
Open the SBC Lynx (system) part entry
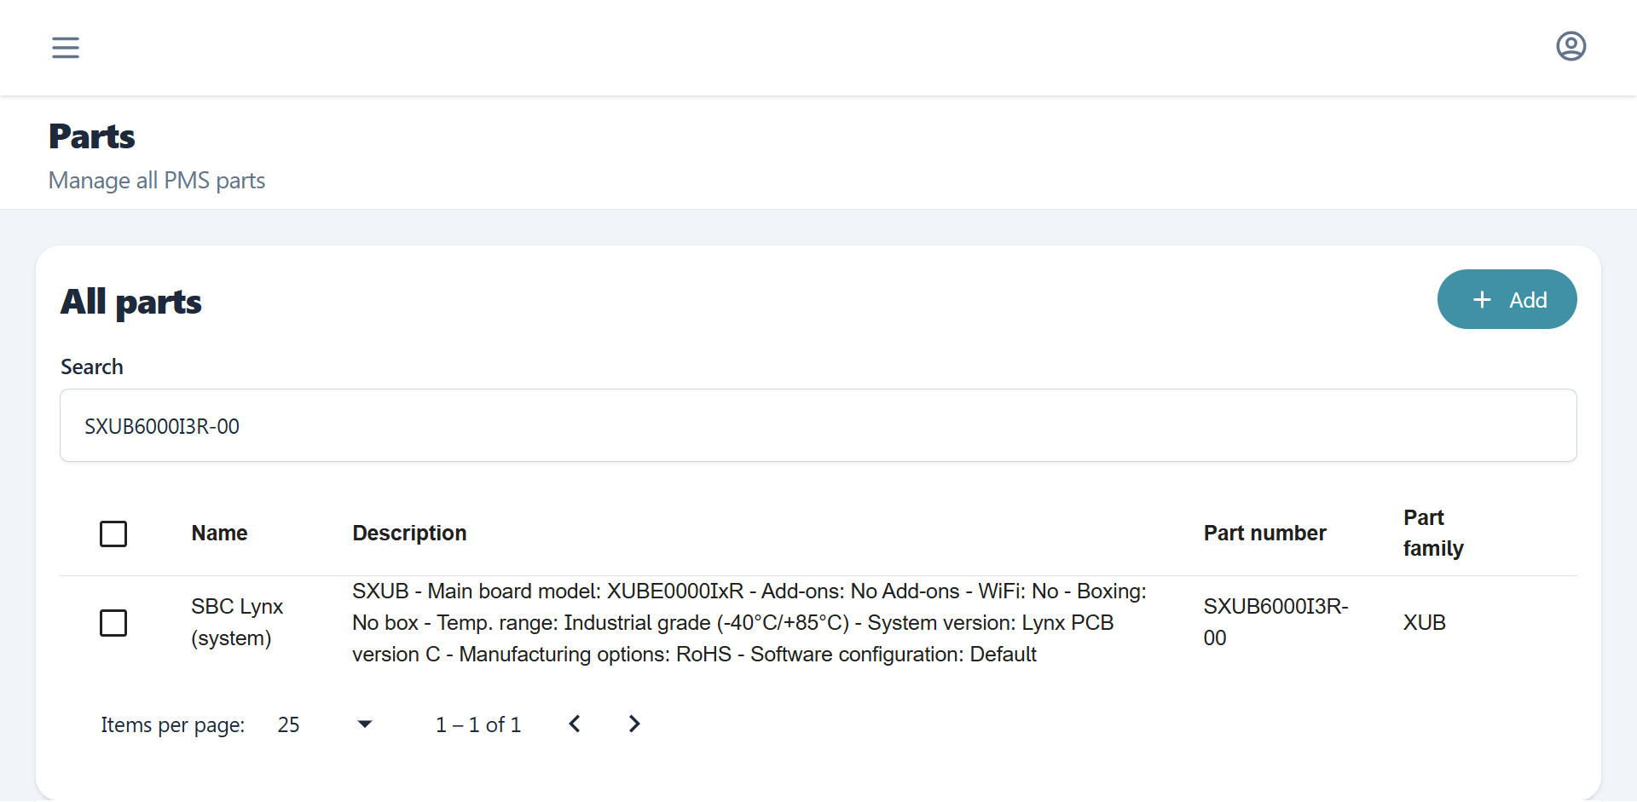pyautogui.click(x=236, y=622)
